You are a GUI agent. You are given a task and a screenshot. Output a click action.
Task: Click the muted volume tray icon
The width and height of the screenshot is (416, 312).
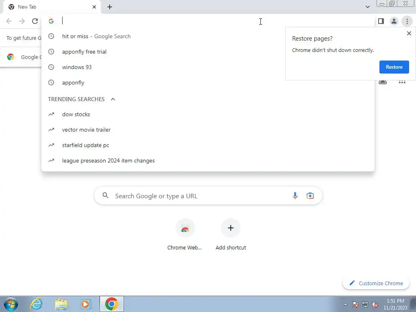pyautogui.click(x=375, y=304)
